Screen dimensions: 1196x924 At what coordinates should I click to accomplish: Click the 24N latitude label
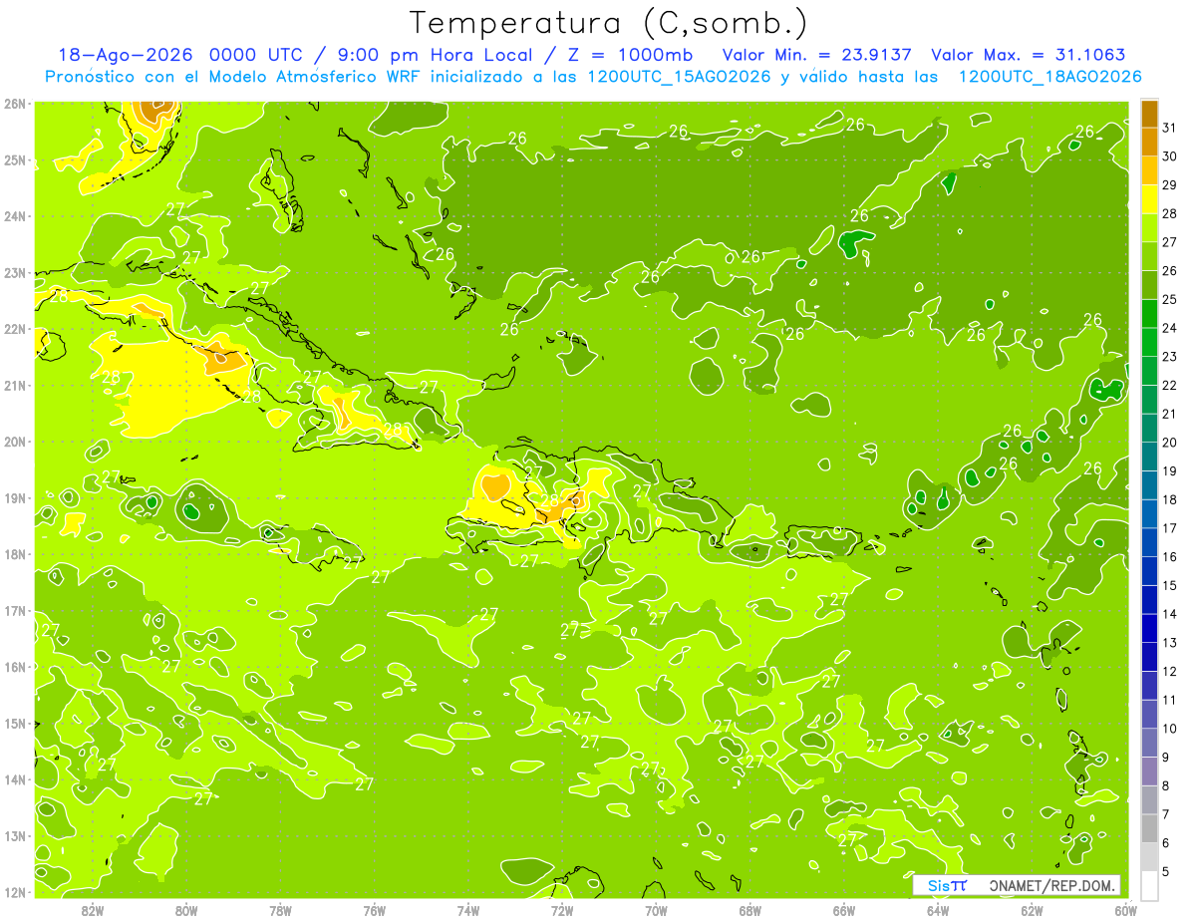[x=15, y=216]
